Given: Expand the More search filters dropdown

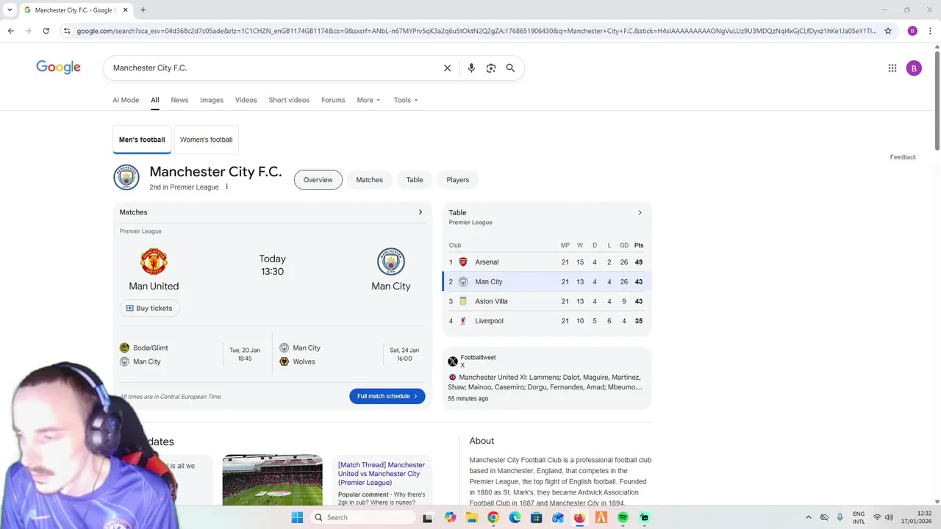Looking at the screenshot, I should click(368, 100).
